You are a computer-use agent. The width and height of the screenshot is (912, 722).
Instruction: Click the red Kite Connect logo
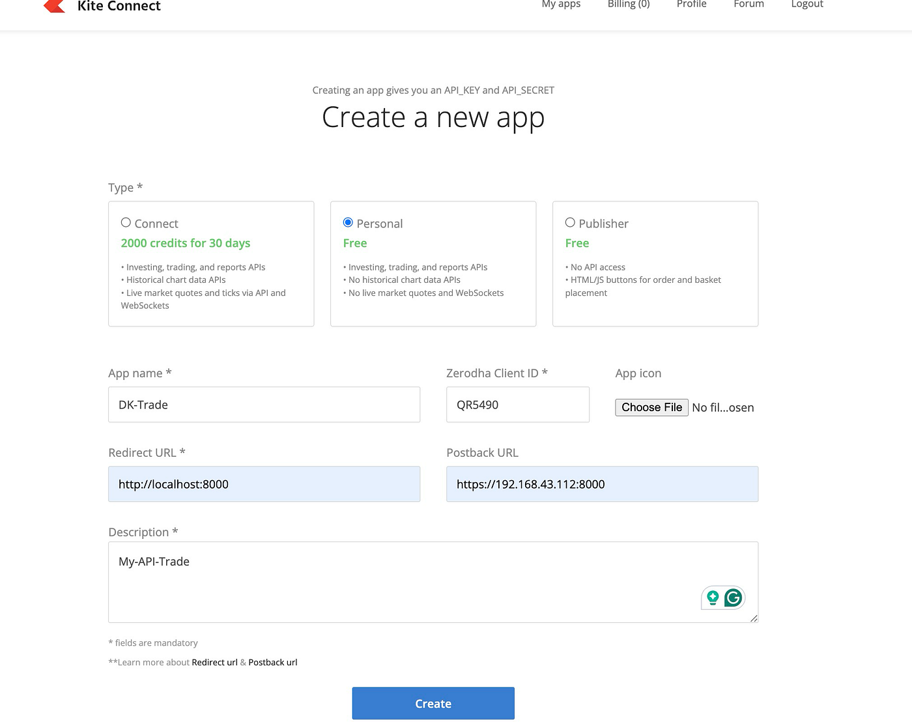click(x=54, y=6)
